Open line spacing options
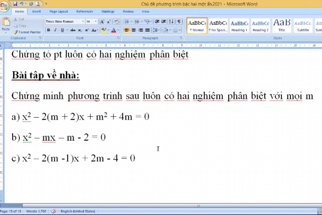The image size is (322, 215). 156,30
